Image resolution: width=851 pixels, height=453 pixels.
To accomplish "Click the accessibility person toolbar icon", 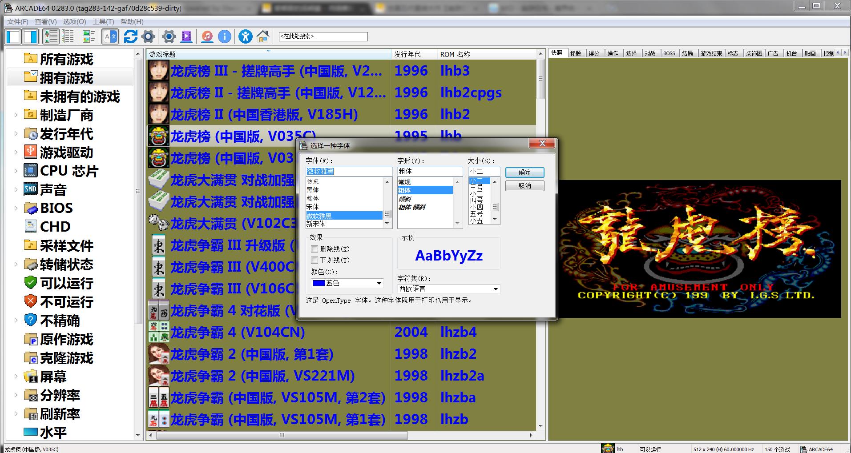I will pos(245,36).
